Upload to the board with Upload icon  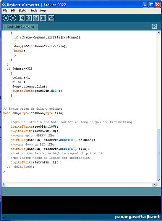click(43, 18)
